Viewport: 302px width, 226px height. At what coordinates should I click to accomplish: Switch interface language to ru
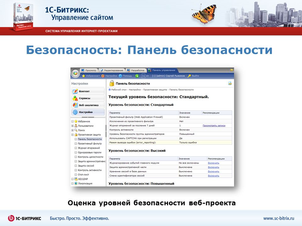pos(143,76)
